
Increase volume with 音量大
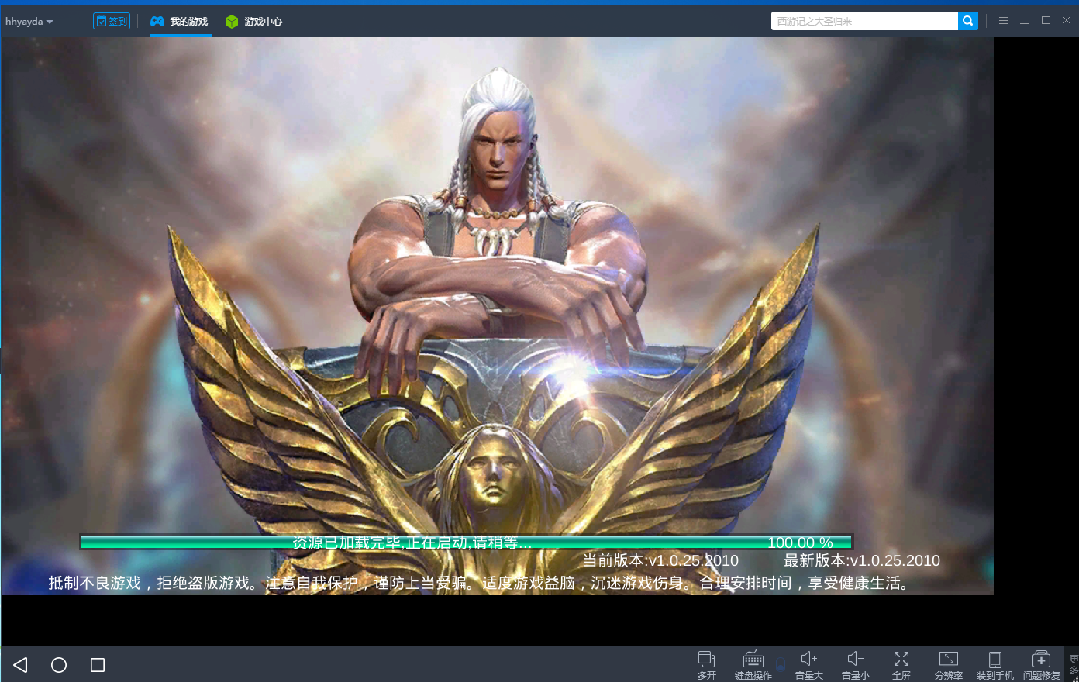[809, 665]
